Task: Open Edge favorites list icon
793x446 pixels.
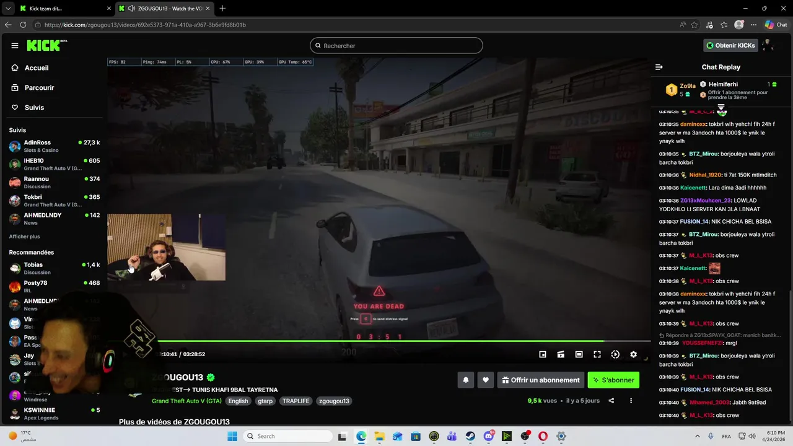Action: click(x=724, y=25)
